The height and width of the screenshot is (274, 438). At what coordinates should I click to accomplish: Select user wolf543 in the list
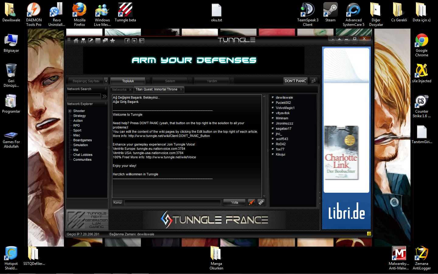pos(282,139)
